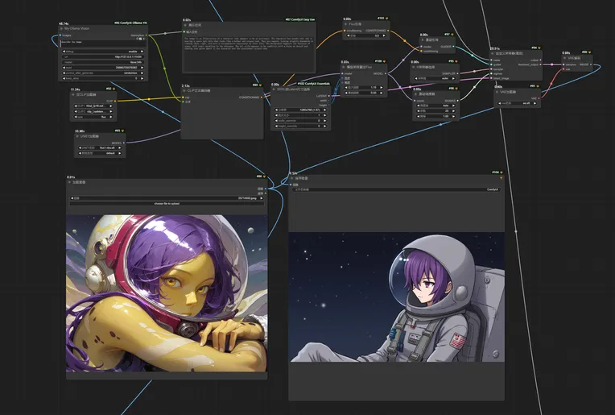Click the image filename selector in 加载图像
Image resolution: width=615 pixels, height=415 pixels.
coord(166,197)
